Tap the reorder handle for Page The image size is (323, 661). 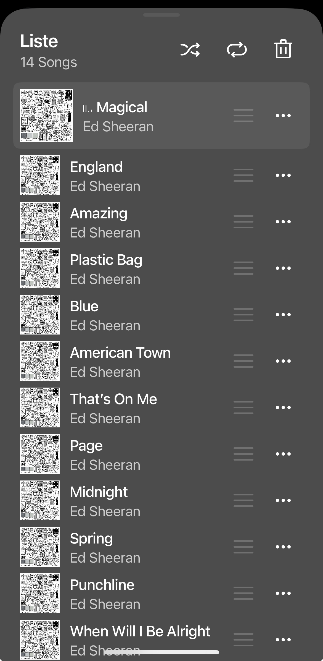tap(243, 454)
